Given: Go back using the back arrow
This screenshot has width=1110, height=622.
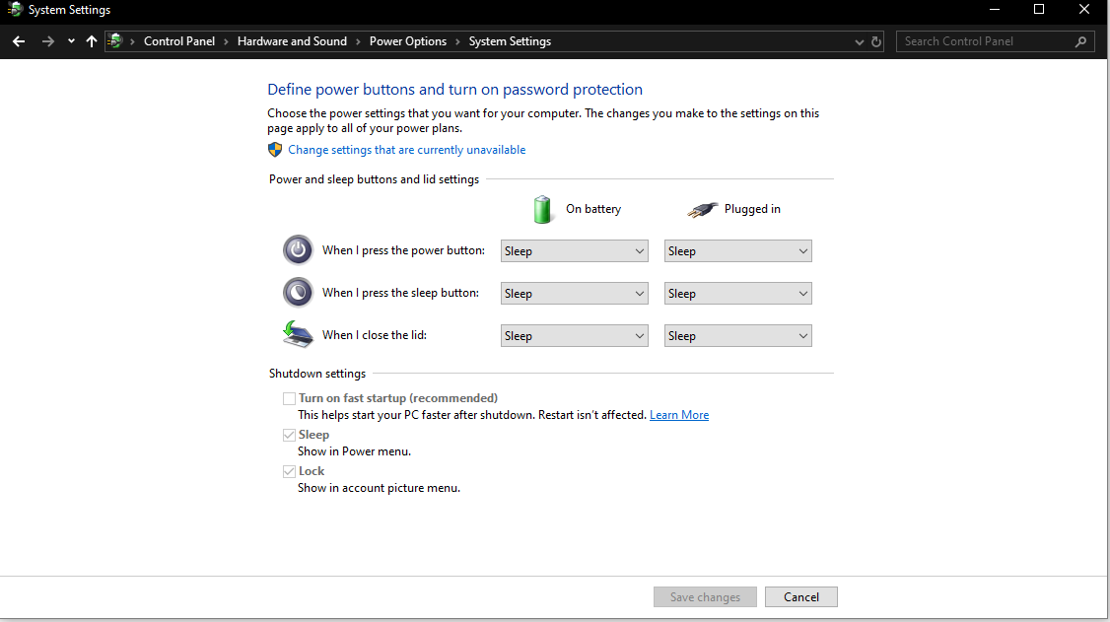Looking at the screenshot, I should coord(19,41).
